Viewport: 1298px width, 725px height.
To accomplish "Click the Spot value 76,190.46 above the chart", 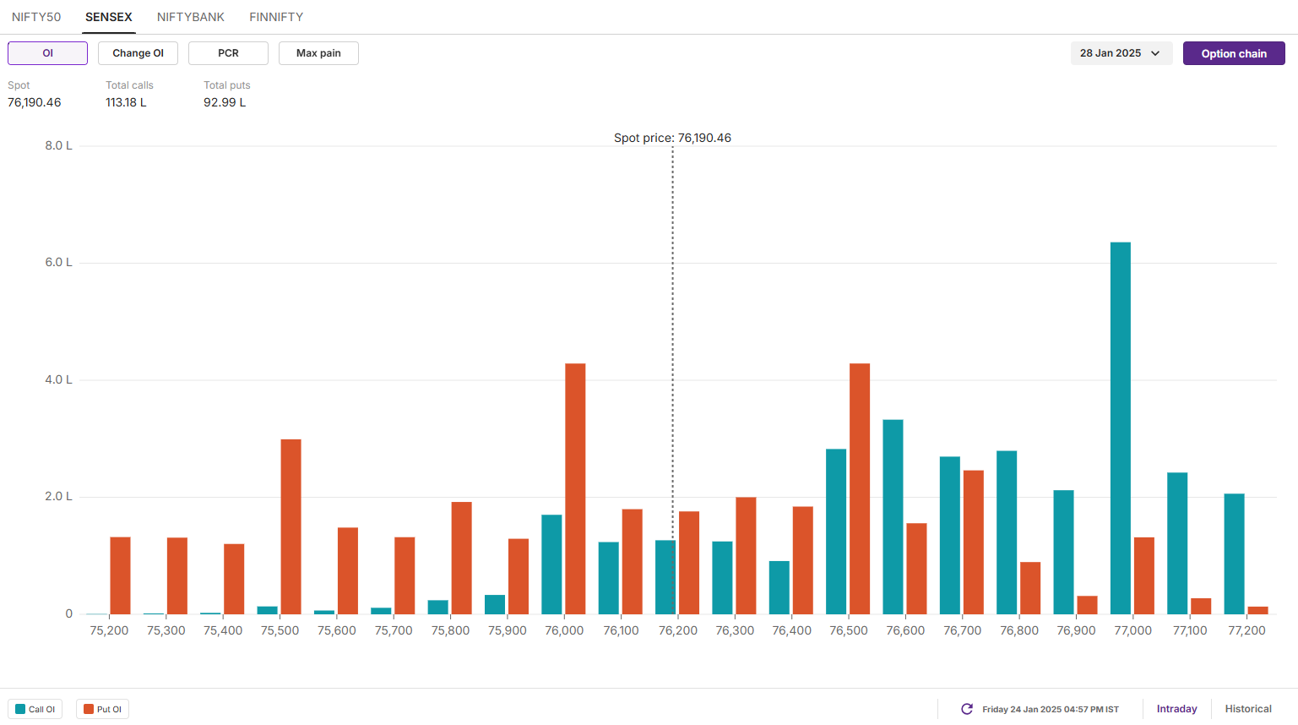I will pyautogui.click(x=35, y=102).
